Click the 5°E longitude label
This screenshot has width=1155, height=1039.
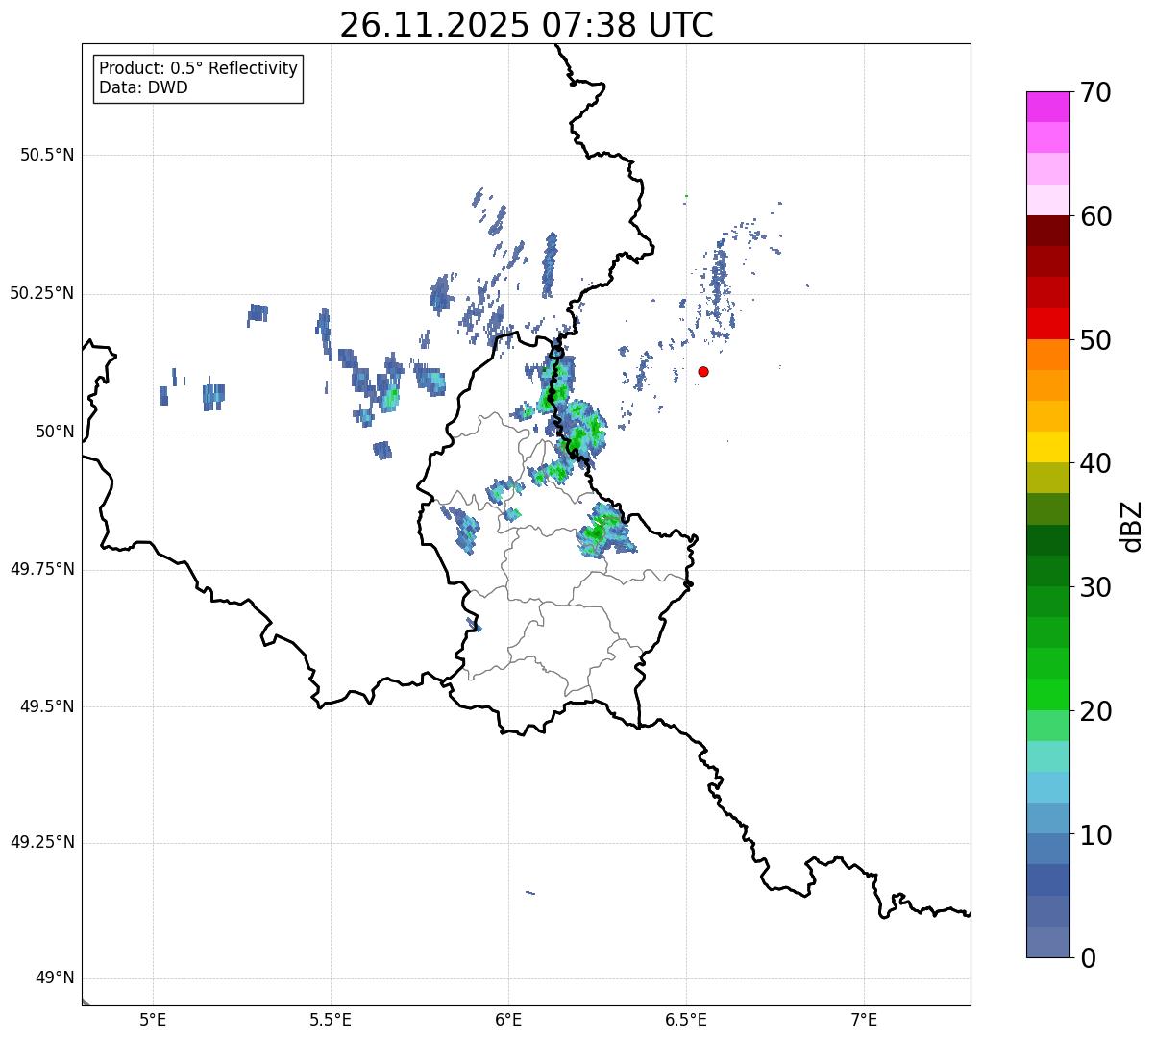(153, 1019)
